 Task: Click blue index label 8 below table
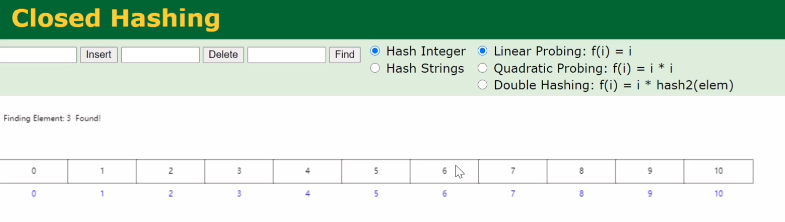pos(581,194)
